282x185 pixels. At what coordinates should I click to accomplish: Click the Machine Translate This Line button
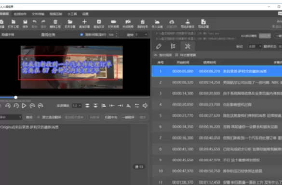(111, 117)
